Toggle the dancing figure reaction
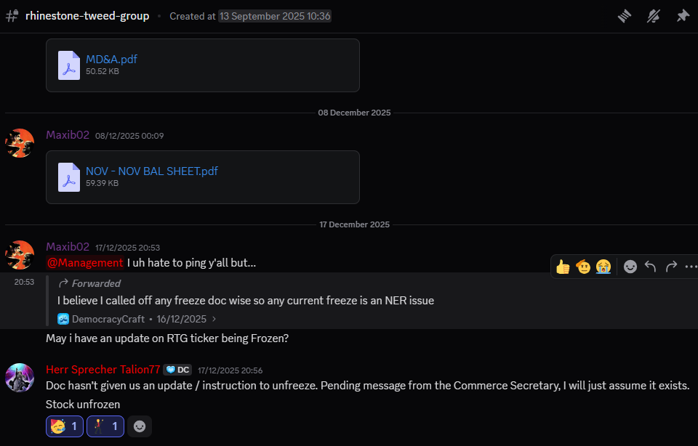This screenshot has height=446, width=698. [105, 426]
